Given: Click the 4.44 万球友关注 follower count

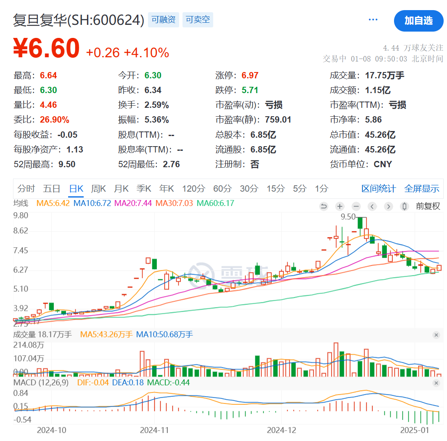Looking at the screenshot, I should pyautogui.click(x=413, y=48).
